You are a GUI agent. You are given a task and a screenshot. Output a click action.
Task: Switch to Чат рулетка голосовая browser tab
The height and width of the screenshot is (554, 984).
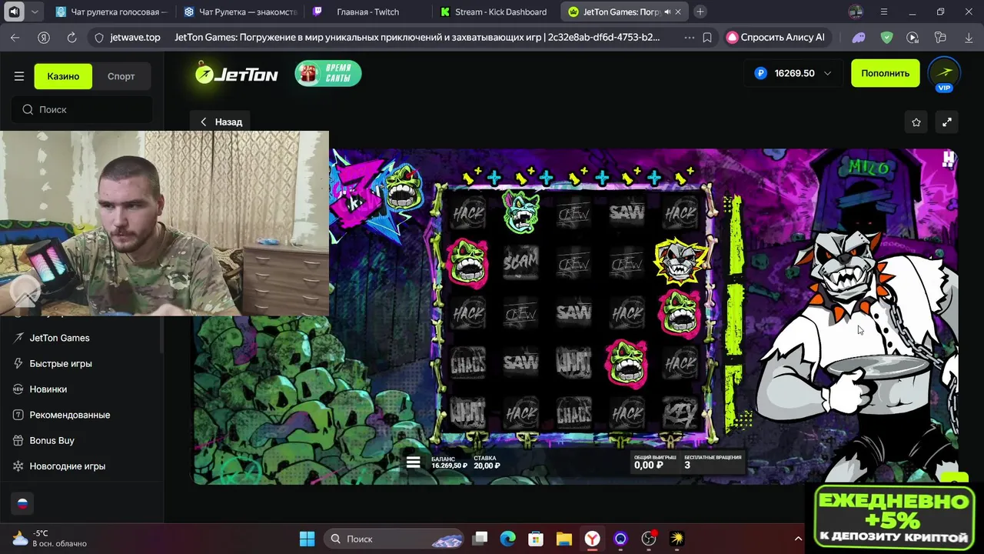(112, 12)
